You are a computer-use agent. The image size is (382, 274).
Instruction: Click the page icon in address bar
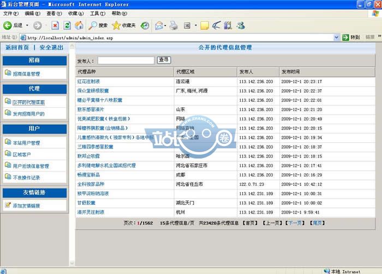point(23,38)
